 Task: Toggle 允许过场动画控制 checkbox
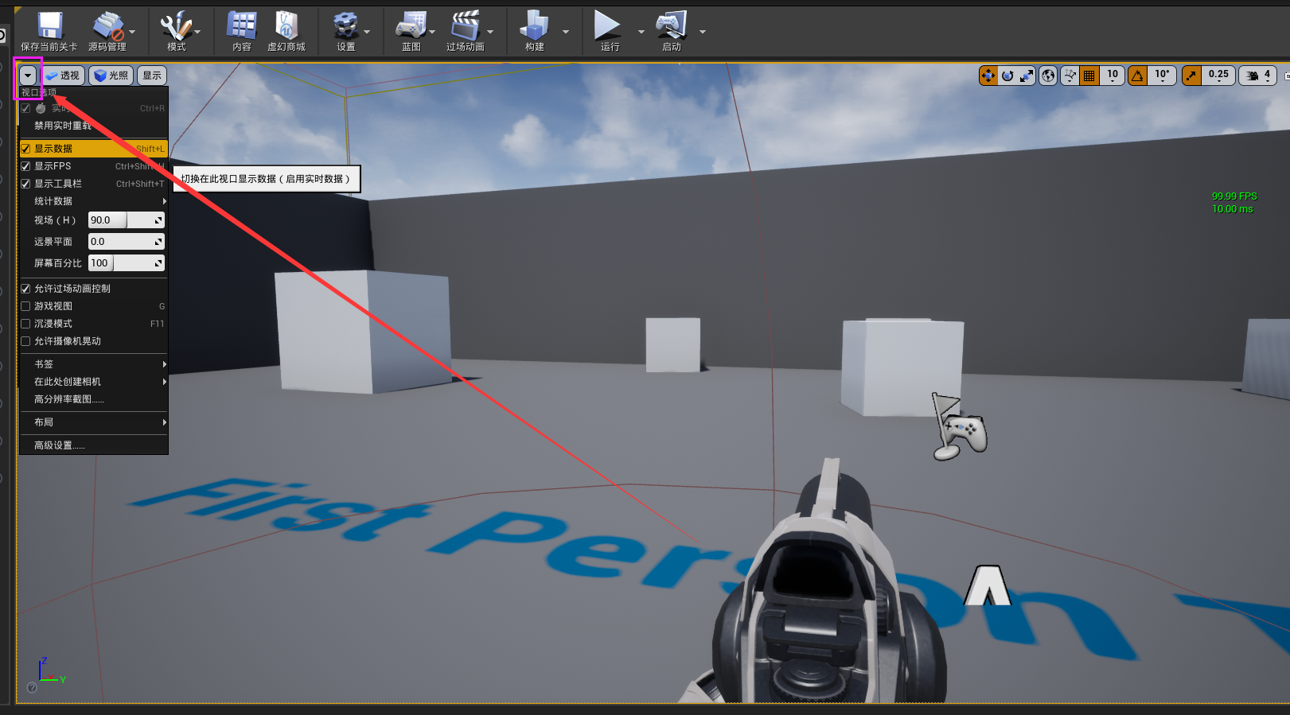[x=25, y=289]
